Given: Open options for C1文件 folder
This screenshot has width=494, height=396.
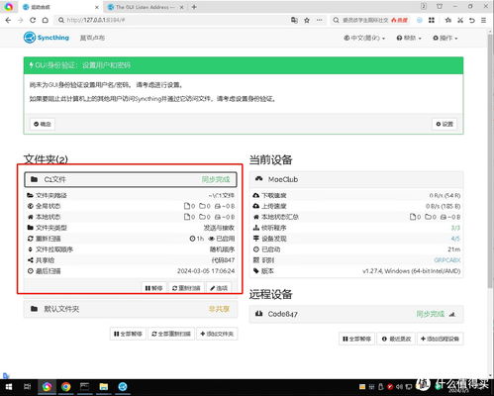Looking at the screenshot, I should 219,288.
